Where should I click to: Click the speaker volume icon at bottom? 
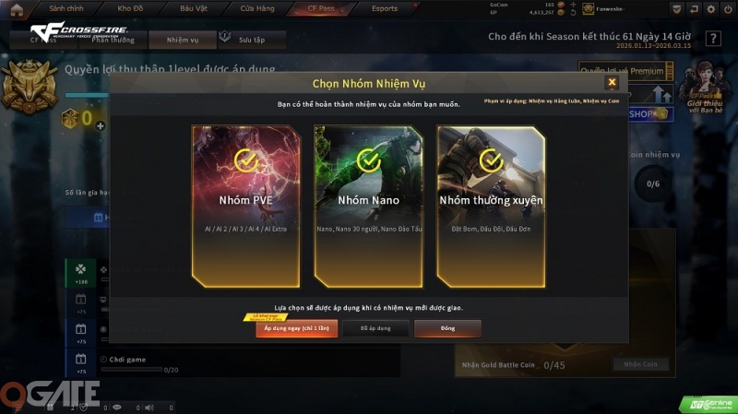(149, 408)
